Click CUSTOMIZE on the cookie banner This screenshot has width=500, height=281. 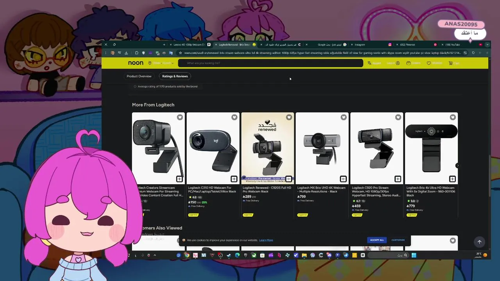click(398, 240)
